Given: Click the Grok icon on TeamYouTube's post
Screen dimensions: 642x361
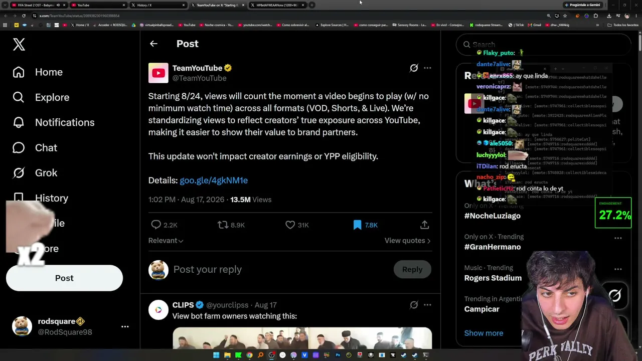Looking at the screenshot, I should tap(414, 68).
